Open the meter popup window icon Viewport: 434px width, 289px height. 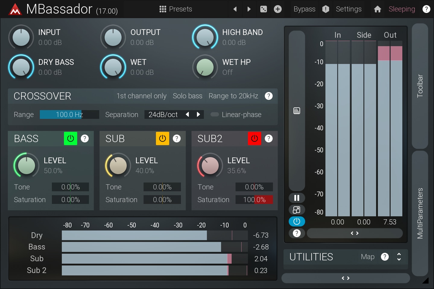tap(297, 210)
